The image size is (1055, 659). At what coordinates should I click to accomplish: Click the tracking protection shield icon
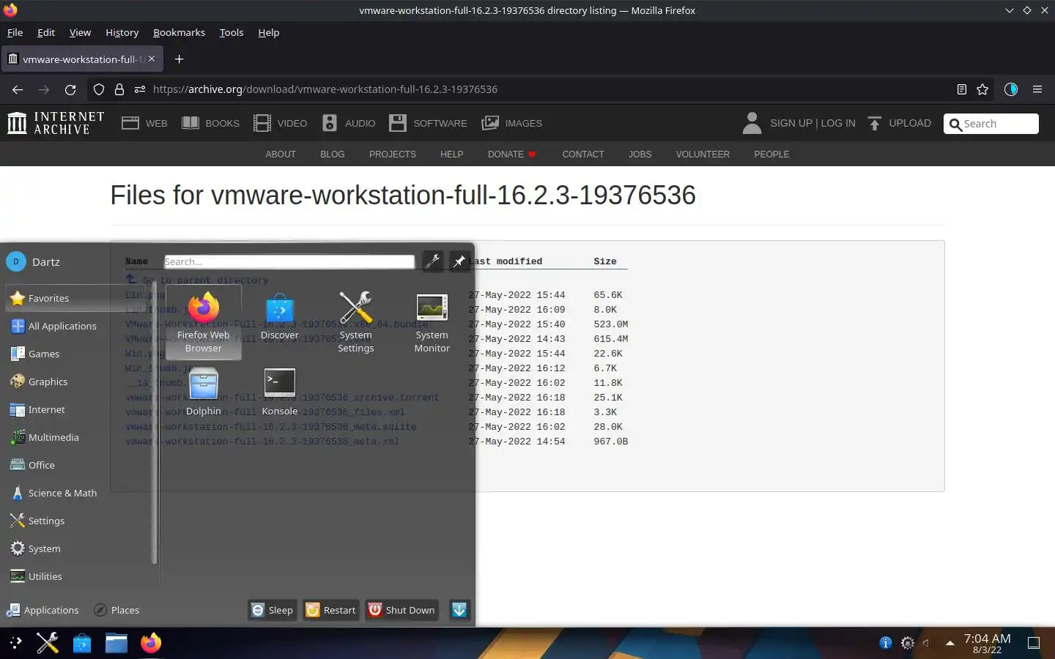coord(98,89)
